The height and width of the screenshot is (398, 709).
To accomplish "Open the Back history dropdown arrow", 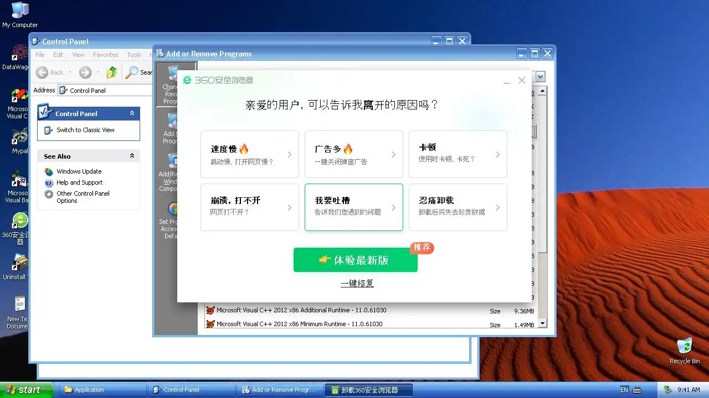I will 70,72.
